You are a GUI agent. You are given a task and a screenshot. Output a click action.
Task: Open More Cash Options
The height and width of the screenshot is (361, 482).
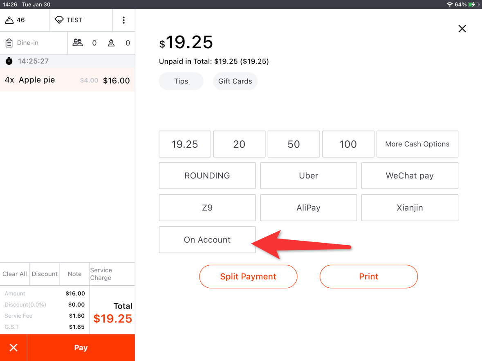[x=417, y=144]
